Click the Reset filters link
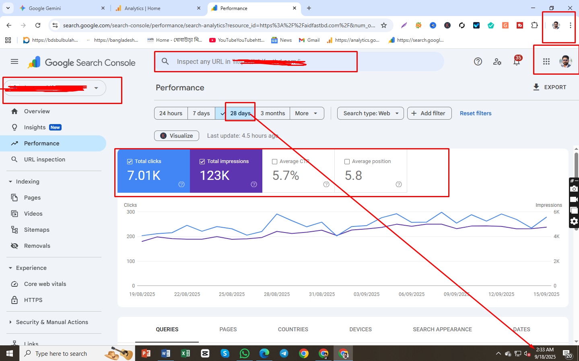This screenshot has height=361, width=579. [x=475, y=113]
